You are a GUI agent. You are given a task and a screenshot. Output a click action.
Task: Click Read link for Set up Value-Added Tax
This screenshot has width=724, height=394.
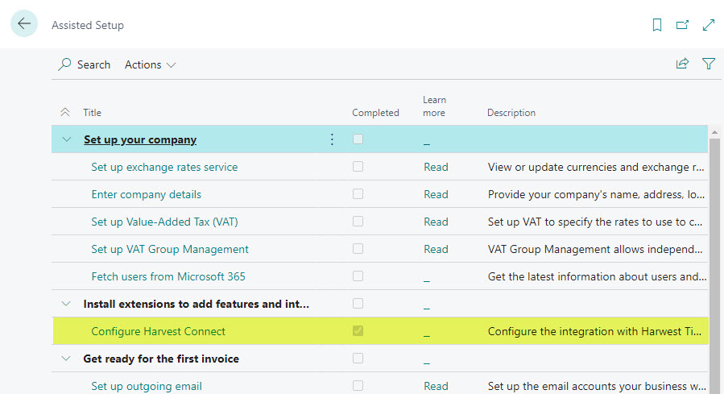click(x=436, y=222)
